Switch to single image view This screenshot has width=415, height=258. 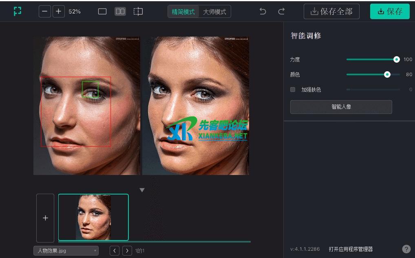(x=102, y=11)
